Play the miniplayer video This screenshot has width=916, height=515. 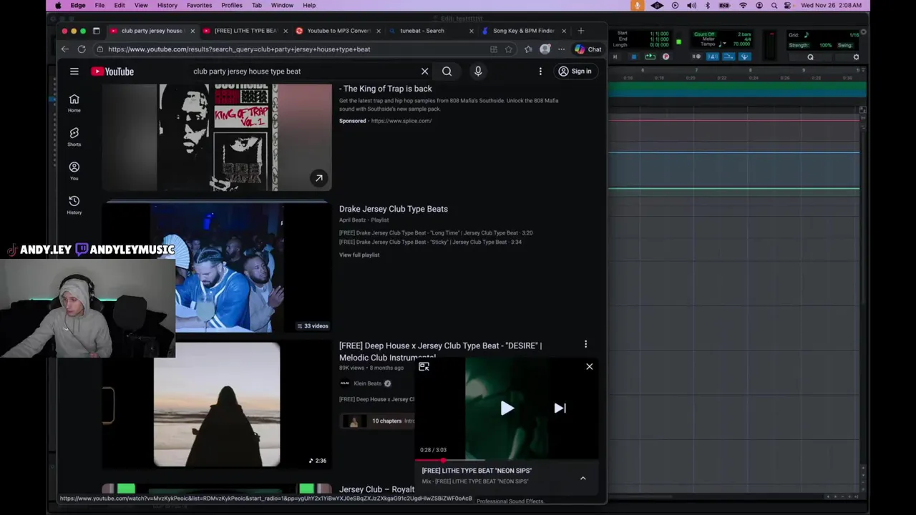point(507,408)
